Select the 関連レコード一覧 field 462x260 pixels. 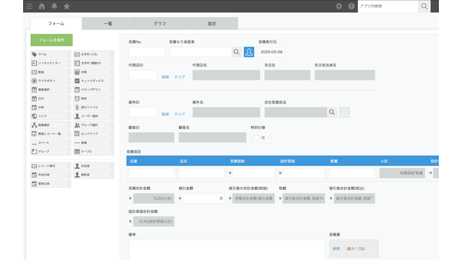click(x=51, y=134)
